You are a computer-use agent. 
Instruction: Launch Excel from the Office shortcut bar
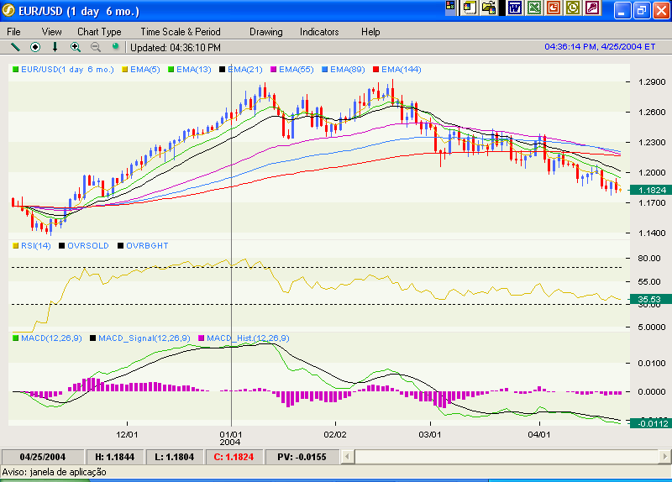[x=533, y=8]
